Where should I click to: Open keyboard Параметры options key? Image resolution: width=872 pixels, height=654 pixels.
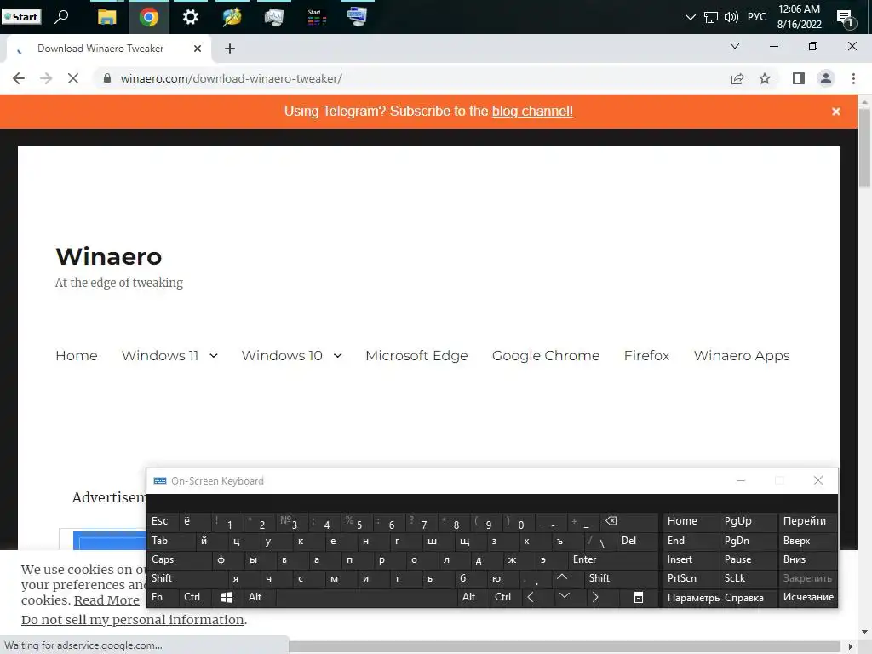pos(690,598)
